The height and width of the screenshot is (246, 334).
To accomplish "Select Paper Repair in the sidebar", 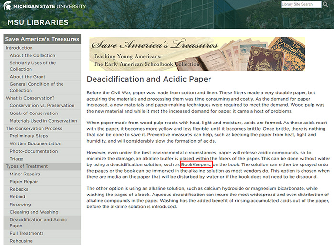I will [x=25, y=182].
